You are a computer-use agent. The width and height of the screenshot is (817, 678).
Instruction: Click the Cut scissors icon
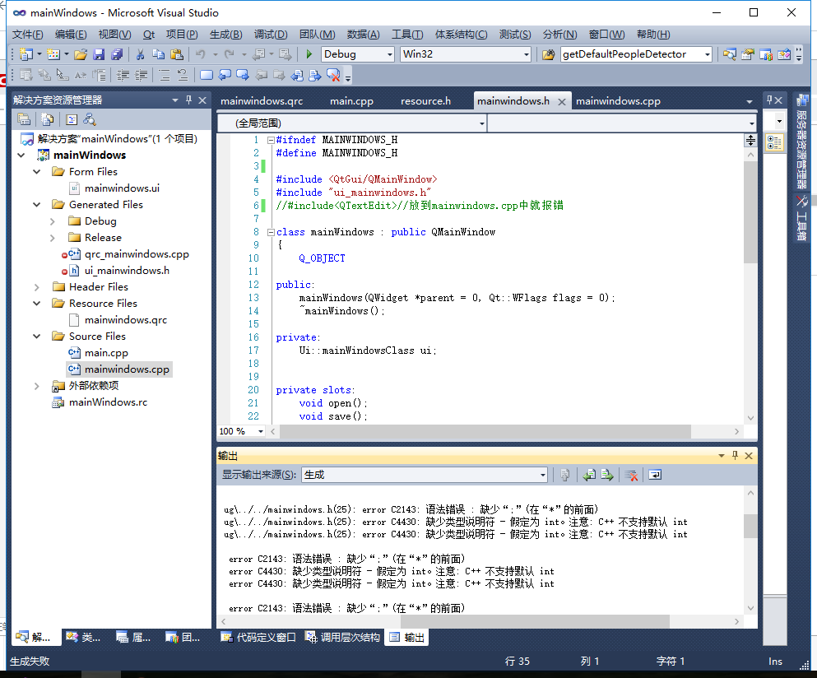click(140, 54)
